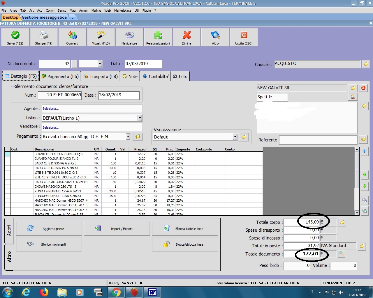Click magnifier icon beside Totale documento
This screenshot has height=298, width=373.
click(x=342, y=254)
